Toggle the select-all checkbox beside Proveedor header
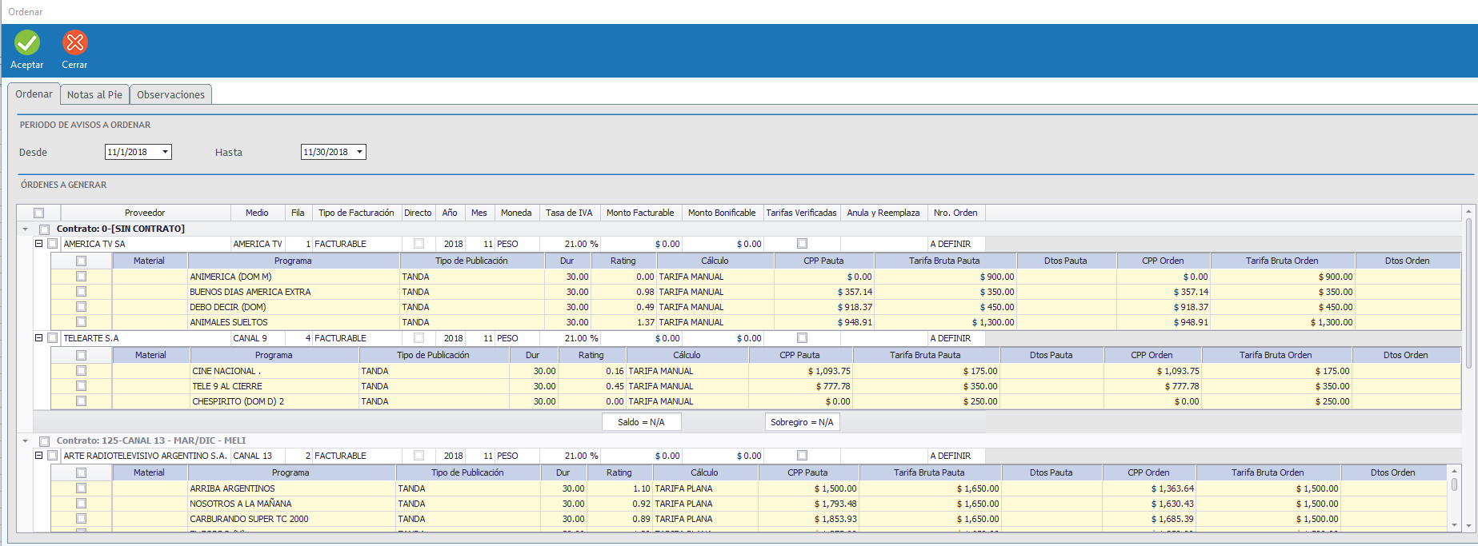Viewport: 1478px width, 546px height. (x=38, y=213)
